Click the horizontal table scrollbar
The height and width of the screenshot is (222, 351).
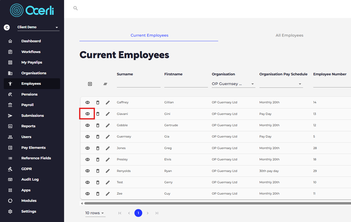point(218,203)
